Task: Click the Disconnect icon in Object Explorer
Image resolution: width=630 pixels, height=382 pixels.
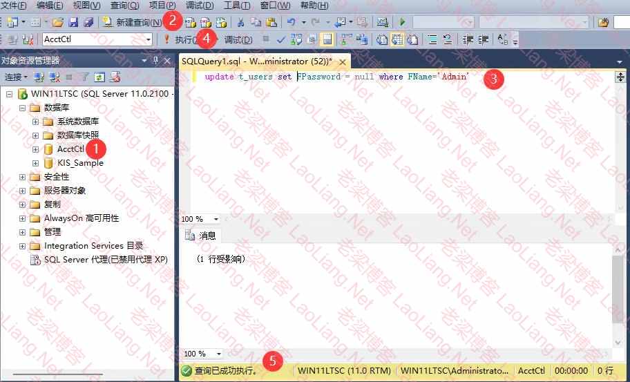Action: pos(54,77)
